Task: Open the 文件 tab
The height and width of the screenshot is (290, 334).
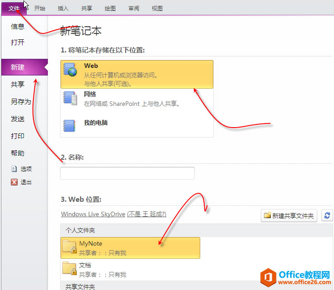Action: tap(14, 9)
